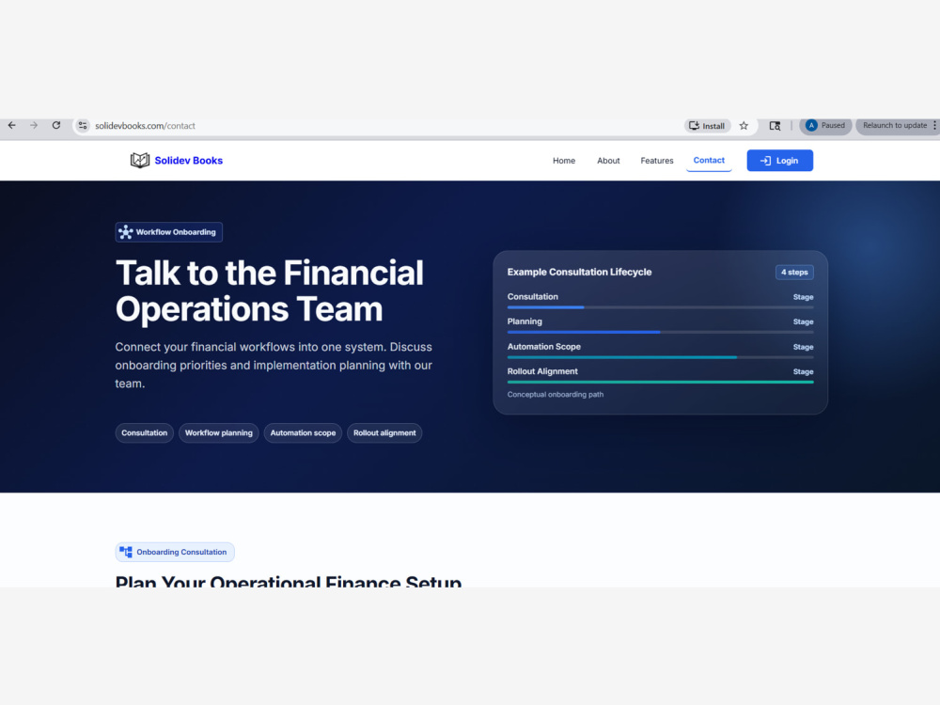This screenshot has height=705, width=940.
Task: Install the app via Install button
Action: (707, 126)
